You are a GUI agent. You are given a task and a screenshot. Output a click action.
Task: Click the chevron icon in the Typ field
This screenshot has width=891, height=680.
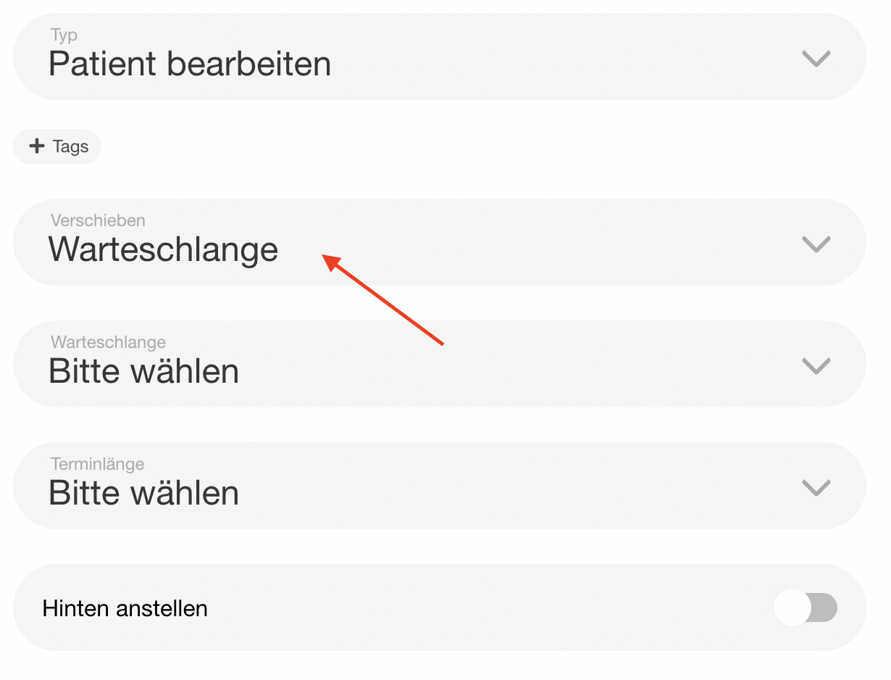point(816,58)
